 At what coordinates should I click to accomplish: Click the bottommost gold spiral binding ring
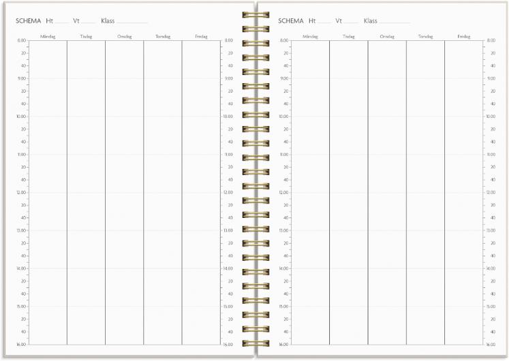pos(255,343)
